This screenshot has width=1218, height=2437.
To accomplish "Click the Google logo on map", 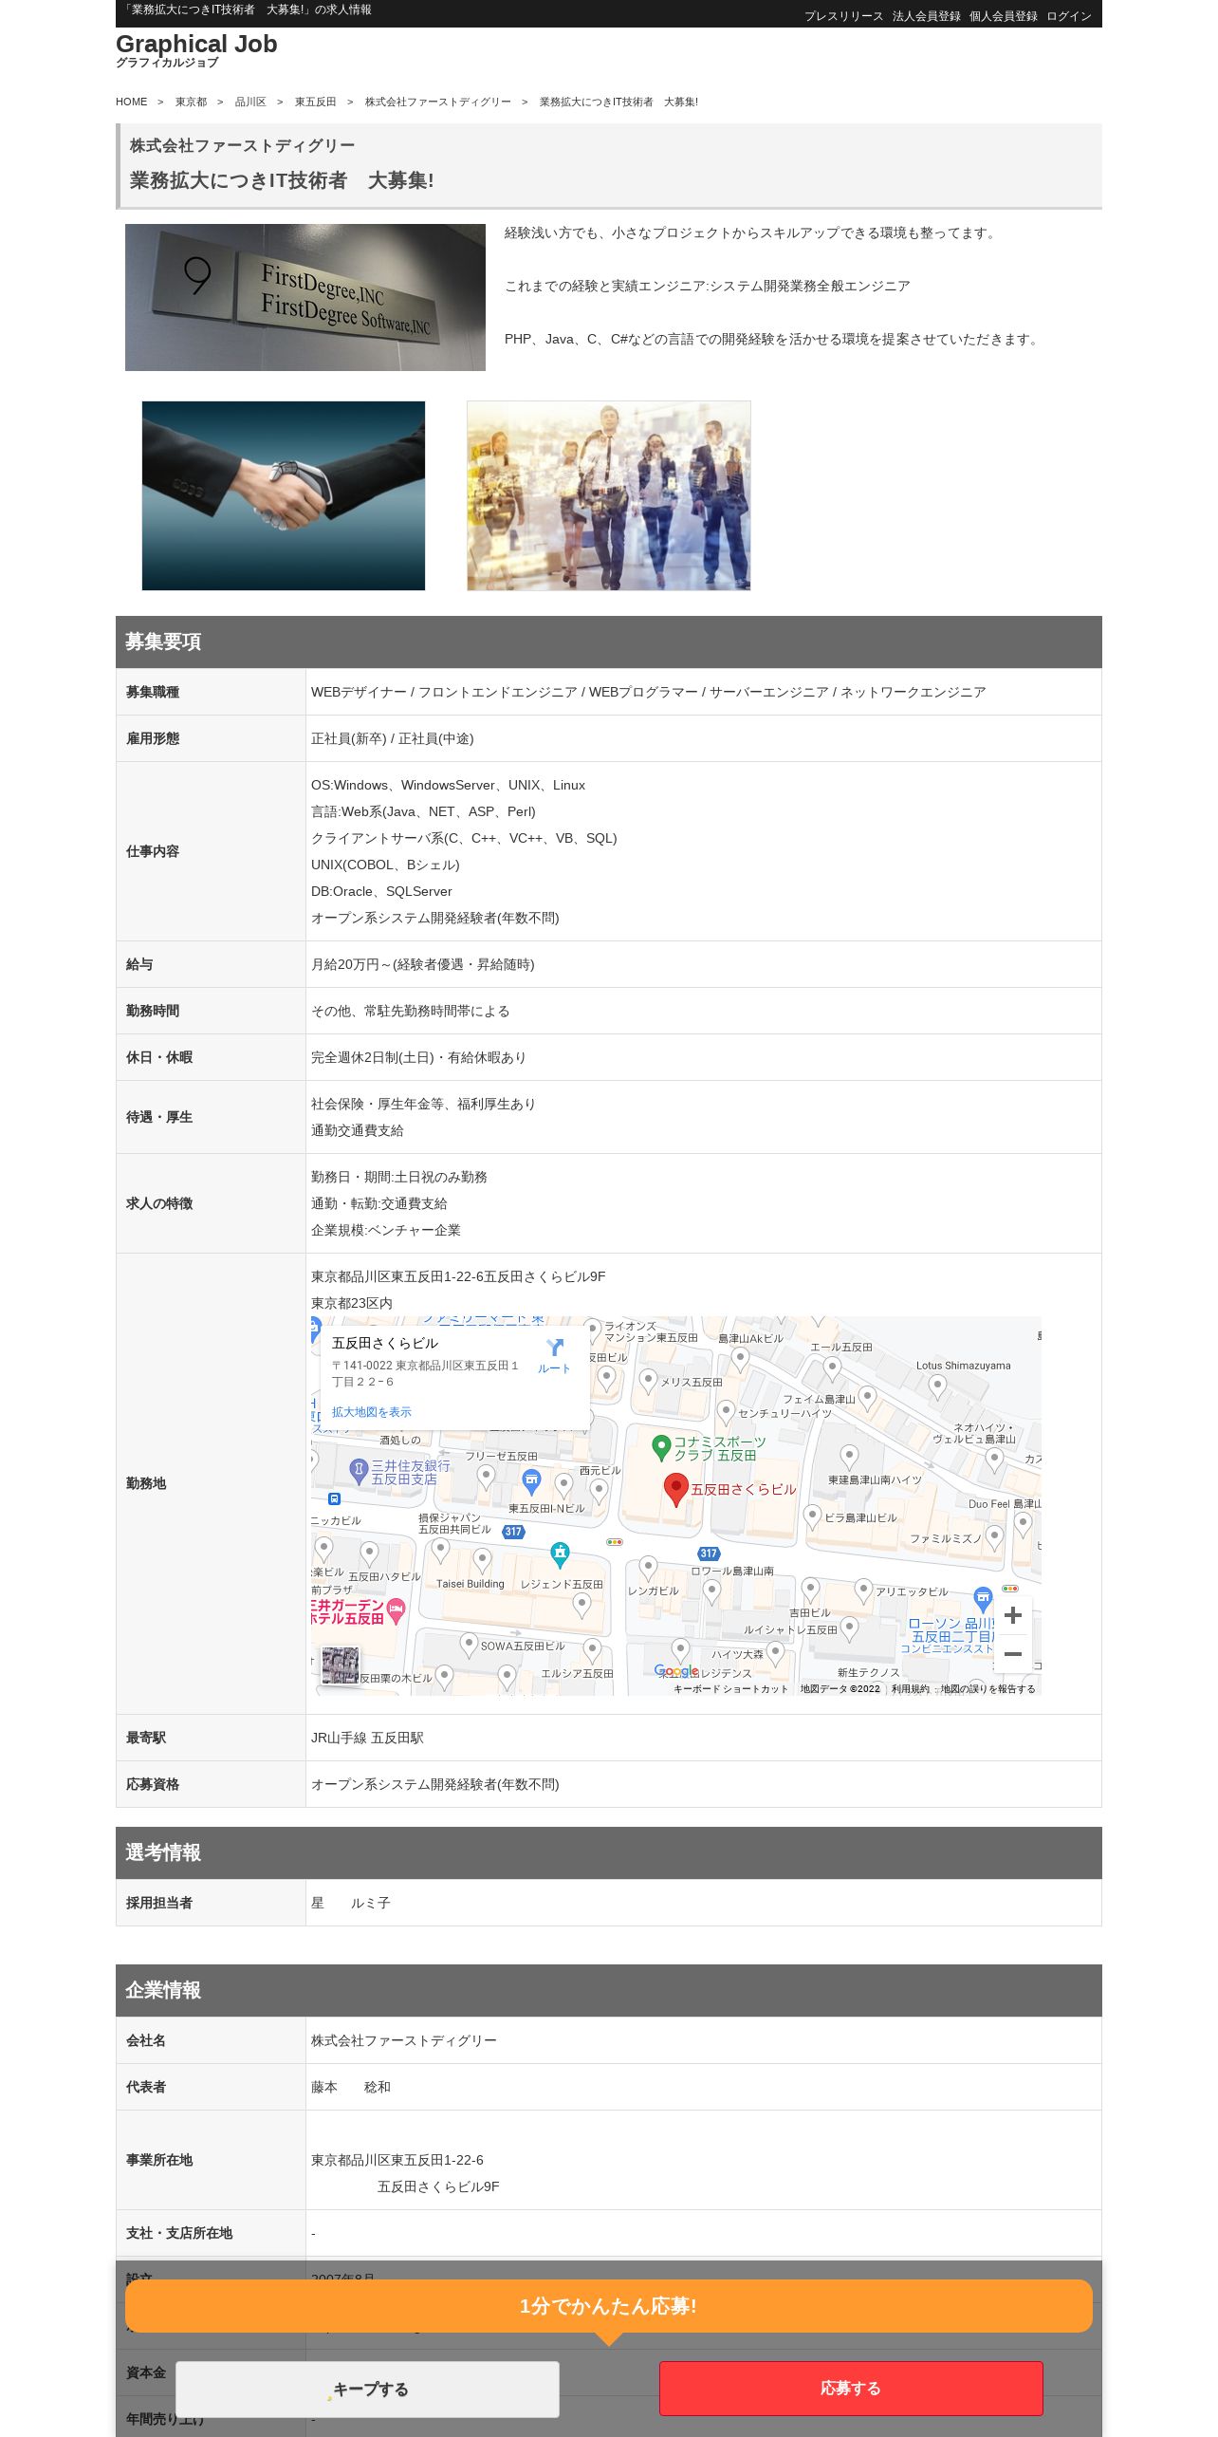I will pyautogui.click(x=676, y=1671).
